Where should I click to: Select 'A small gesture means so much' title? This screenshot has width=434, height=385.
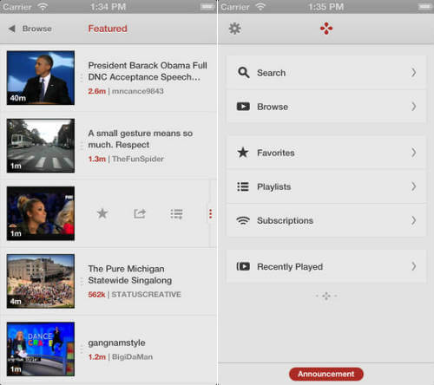[x=141, y=139]
